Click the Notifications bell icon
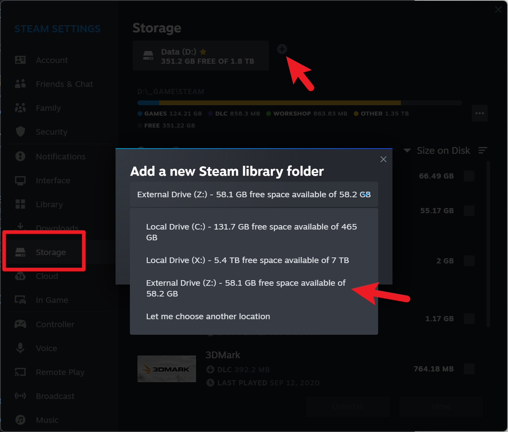 pyautogui.click(x=20, y=156)
